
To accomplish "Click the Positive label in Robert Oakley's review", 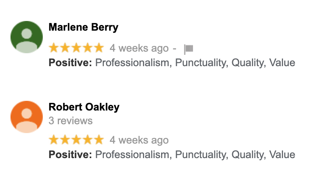I will click(70, 155).
